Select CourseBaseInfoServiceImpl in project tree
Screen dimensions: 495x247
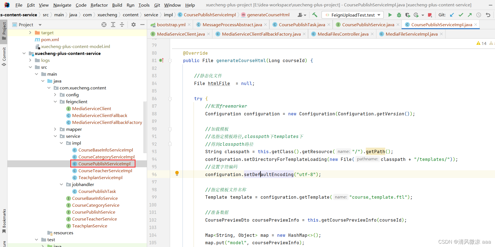[106, 150]
